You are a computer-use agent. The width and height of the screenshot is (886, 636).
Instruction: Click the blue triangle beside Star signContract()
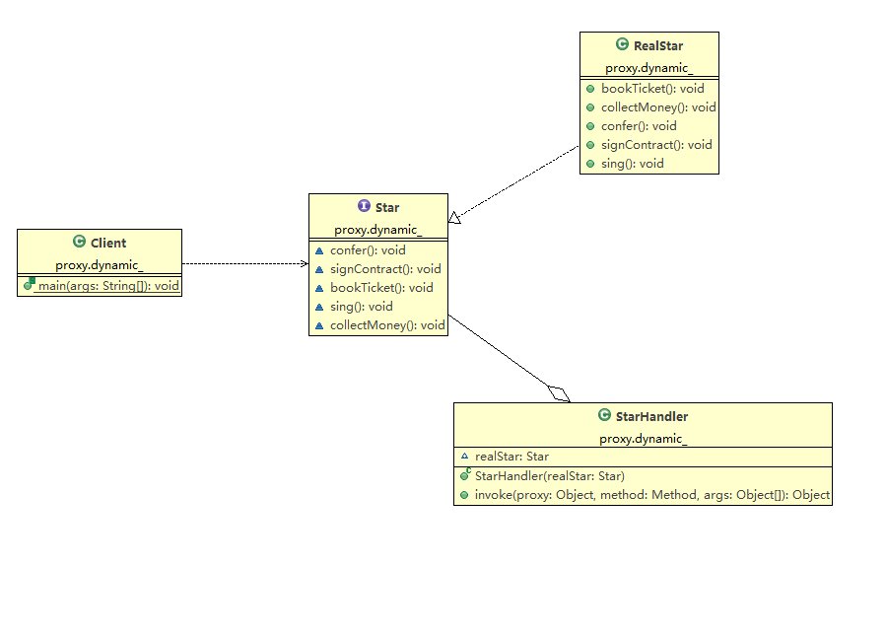tap(319, 269)
